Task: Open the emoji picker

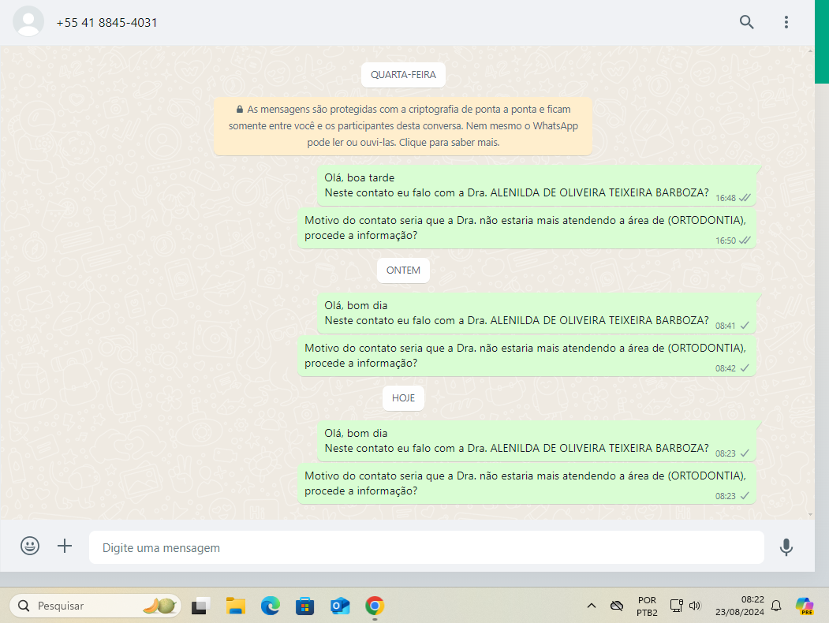Action: coord(30,546)
